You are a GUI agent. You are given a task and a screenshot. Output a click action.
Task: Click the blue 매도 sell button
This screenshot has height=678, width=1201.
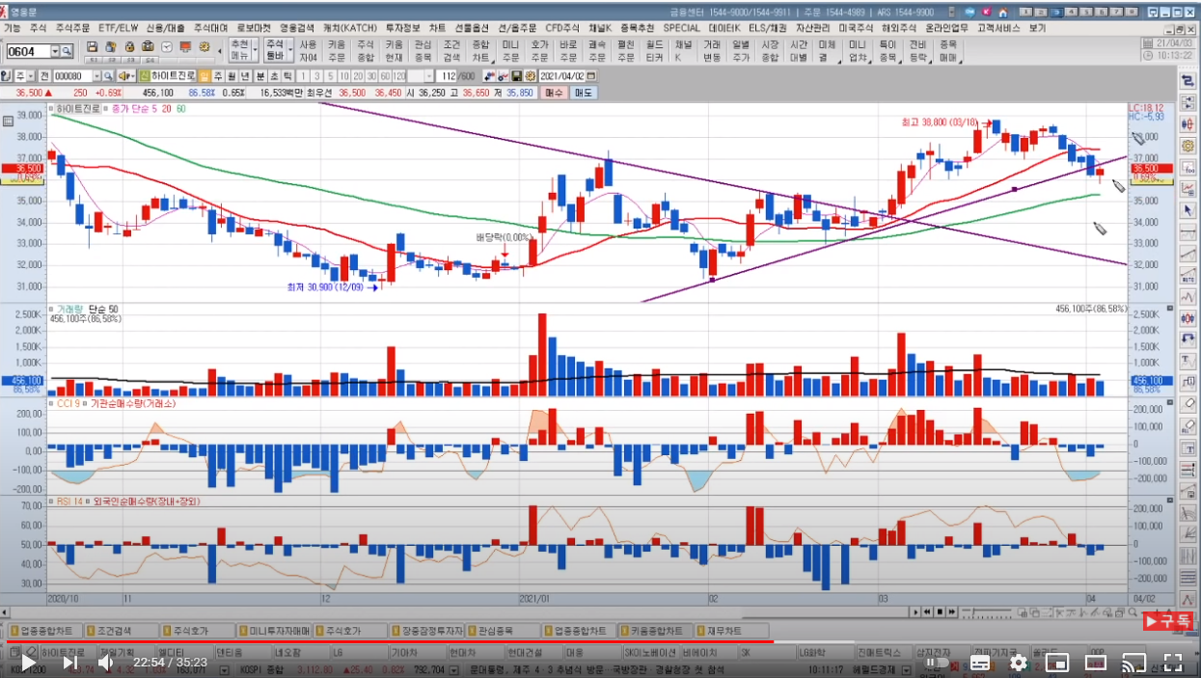coord(584,93)
